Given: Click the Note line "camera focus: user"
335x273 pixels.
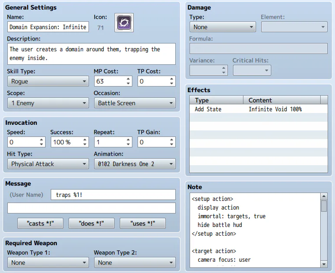Looking at the screenshot, I should tap(224, 260).
